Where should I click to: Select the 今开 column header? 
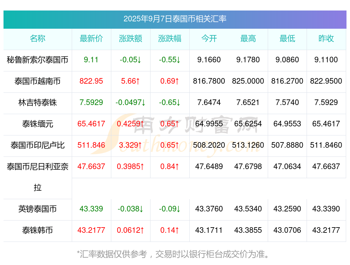click(x=209, y=39)
